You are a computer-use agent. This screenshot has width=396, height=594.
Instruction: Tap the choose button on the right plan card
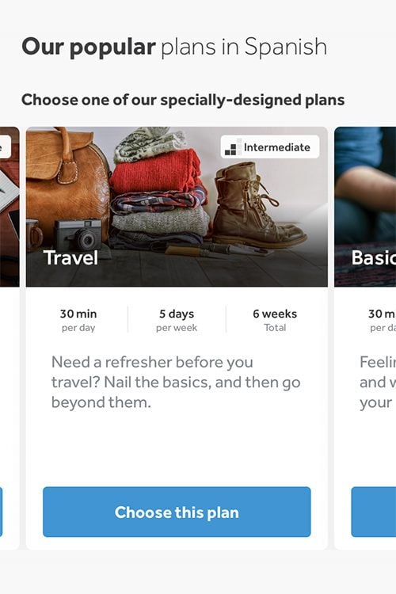click(374, 512)
